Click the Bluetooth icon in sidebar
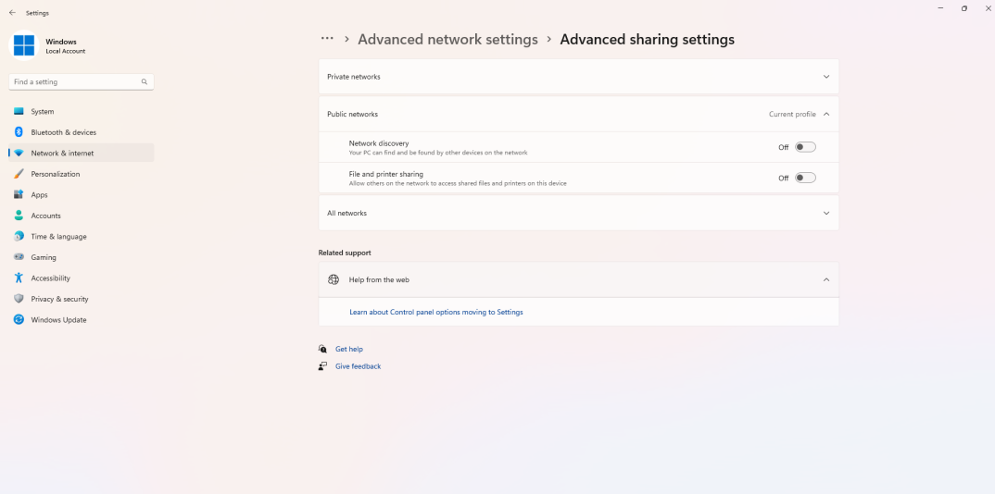The width and height of the screenshot is (995, 494). 19,132
